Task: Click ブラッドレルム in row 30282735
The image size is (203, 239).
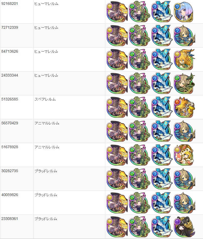Action: (46, 171)
